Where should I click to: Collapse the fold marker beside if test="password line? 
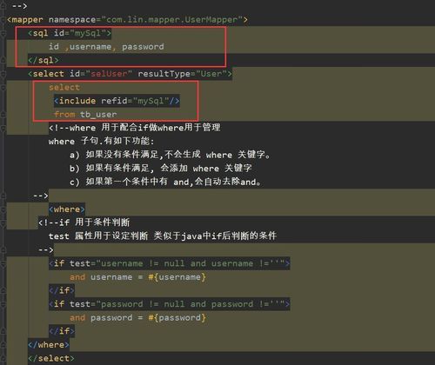[x=3, y=304]
